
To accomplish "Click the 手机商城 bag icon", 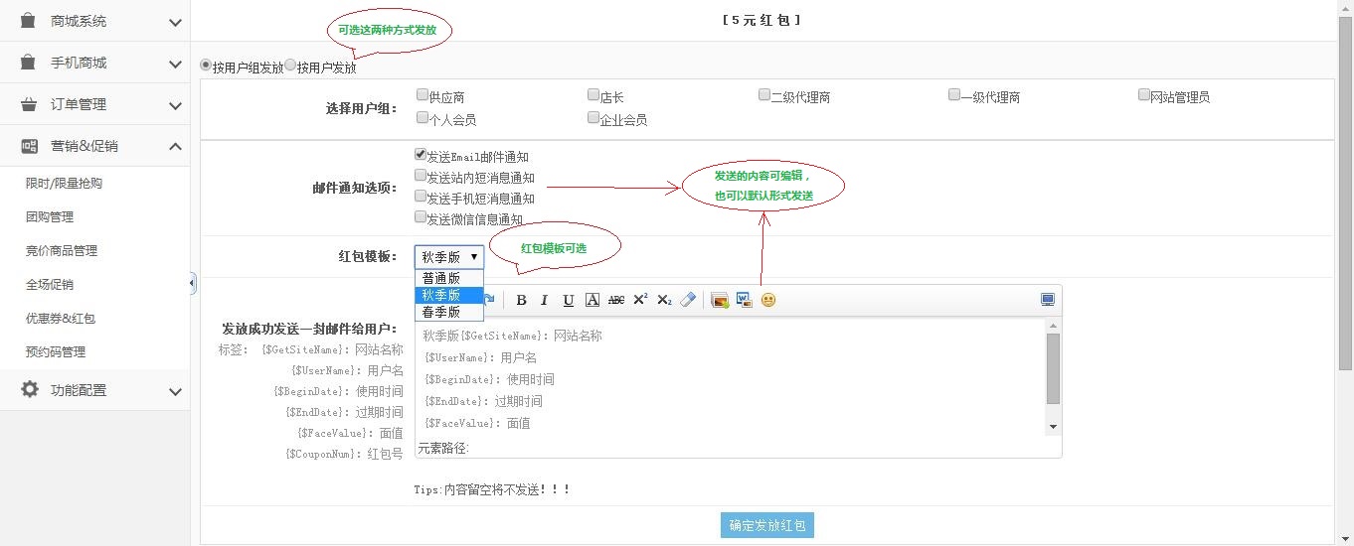I will pos(29,63).
